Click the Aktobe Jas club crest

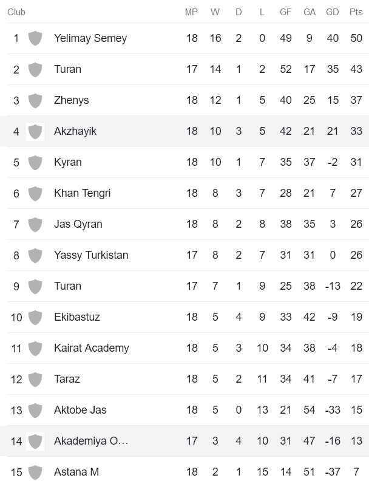click(x=35, y=410)
